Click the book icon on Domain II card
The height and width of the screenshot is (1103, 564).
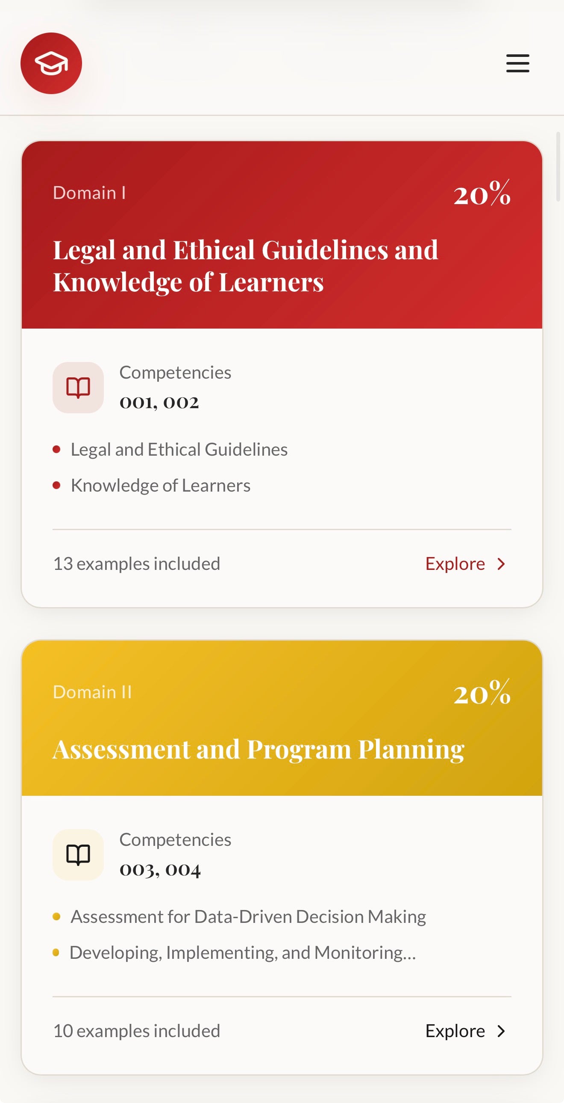pyautogui.click(x=78, y=854)
